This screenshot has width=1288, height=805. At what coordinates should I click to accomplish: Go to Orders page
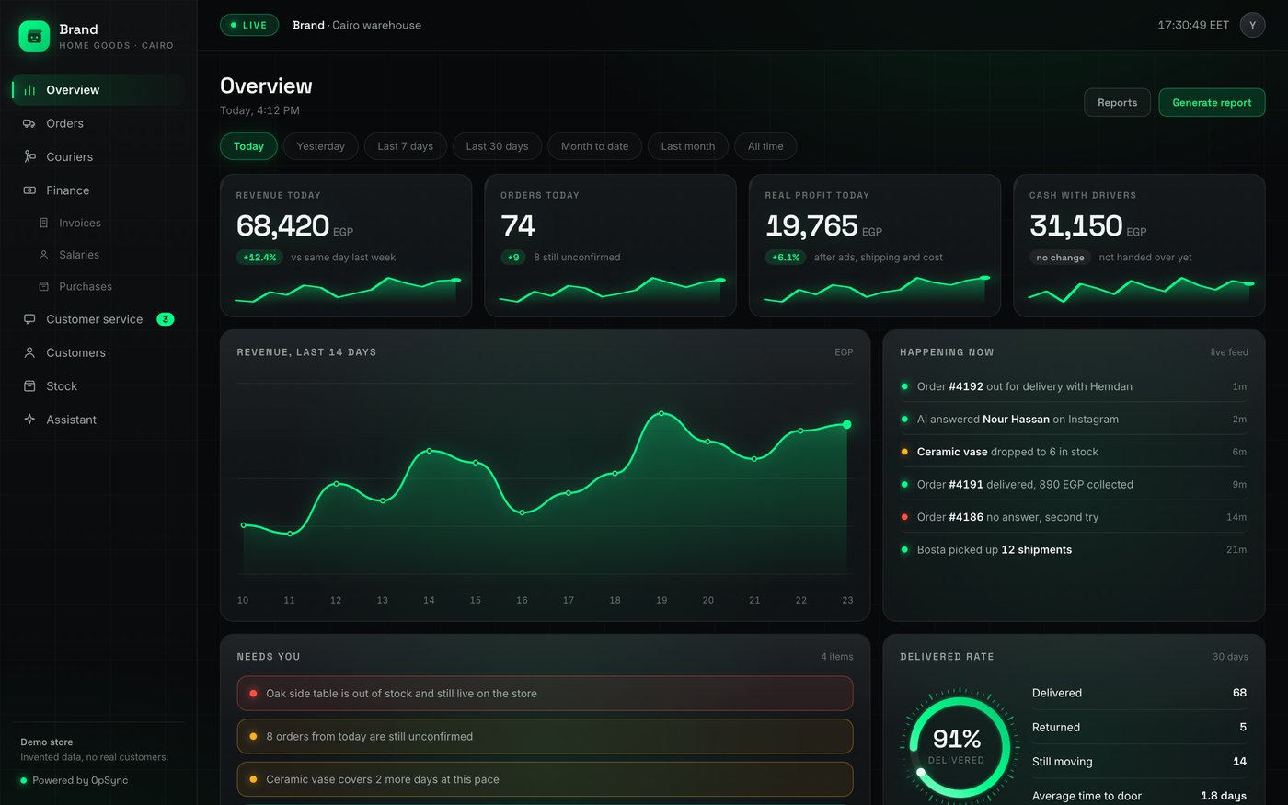point(98,123)
